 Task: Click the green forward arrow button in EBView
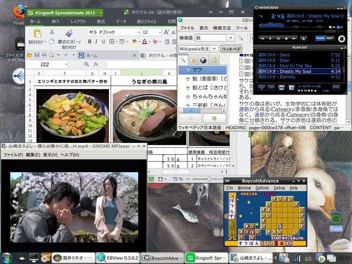(214, 118)
